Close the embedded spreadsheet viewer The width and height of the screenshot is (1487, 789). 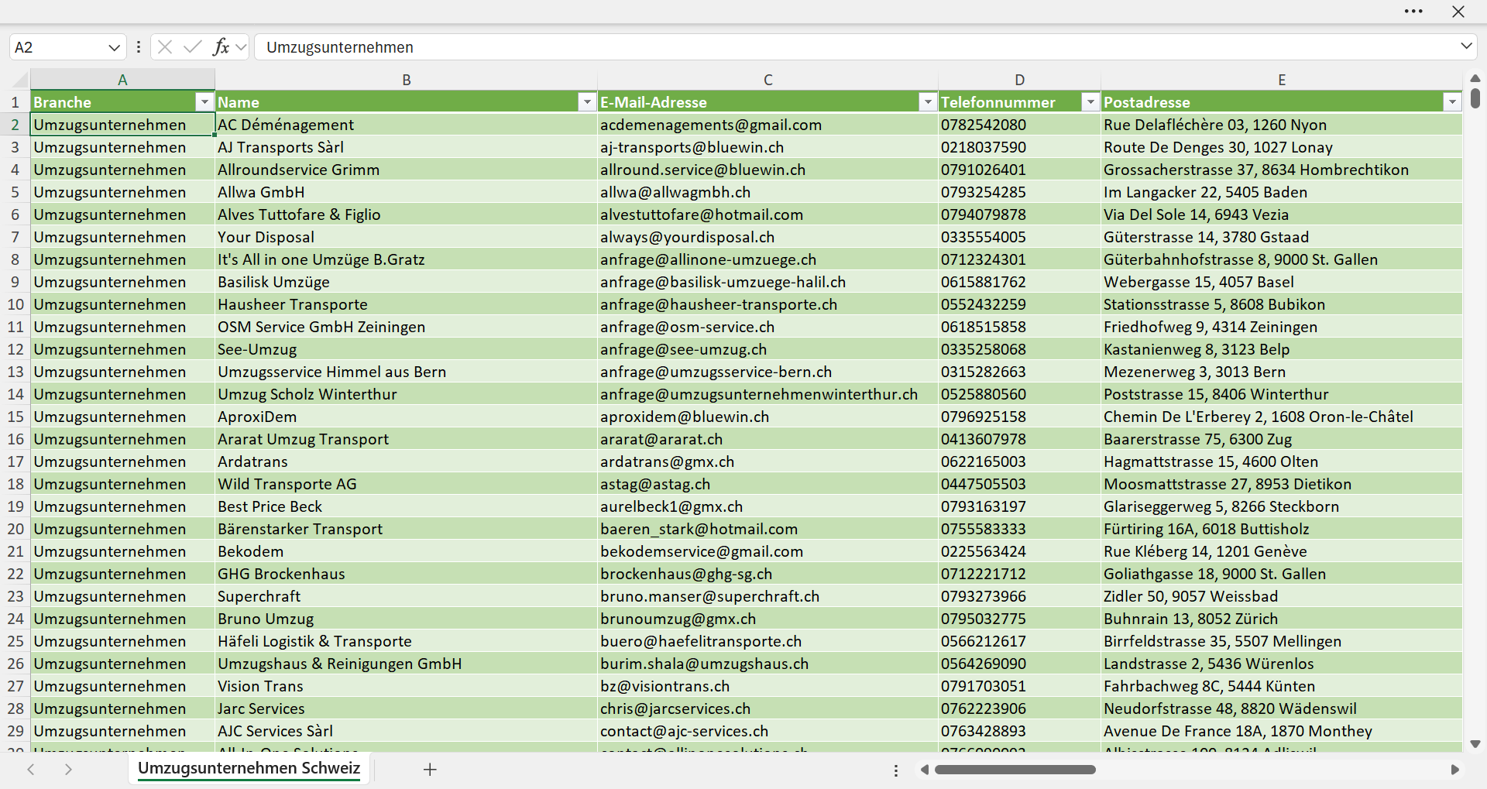[1458, 12]
